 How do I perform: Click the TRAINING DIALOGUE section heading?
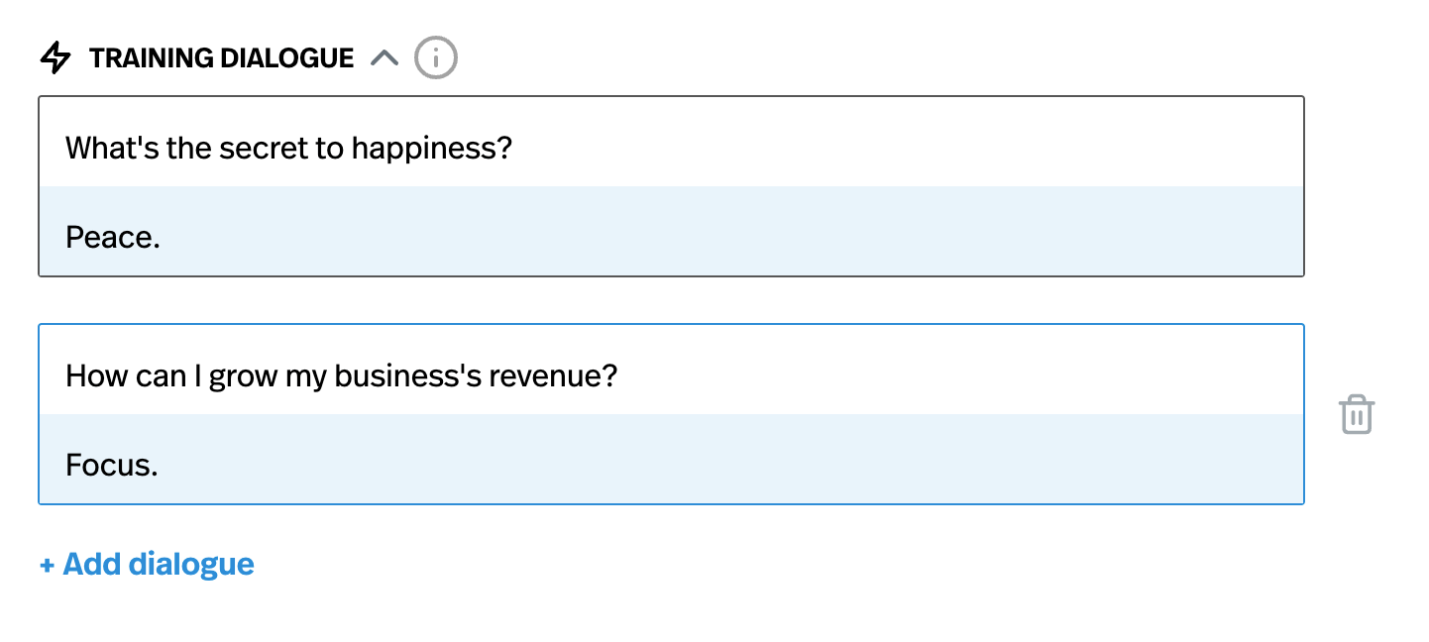221,58
